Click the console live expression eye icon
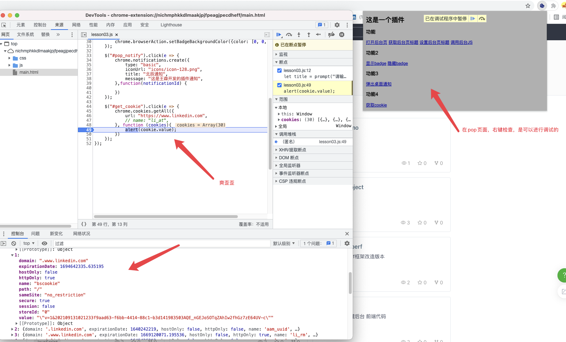Image resolution: width=566 pixels, height=342 pixels. (x=44, y=243)
